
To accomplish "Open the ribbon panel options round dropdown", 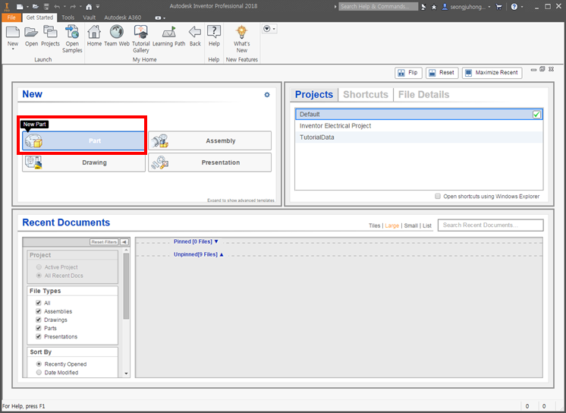I will click(x=269, y=29).
